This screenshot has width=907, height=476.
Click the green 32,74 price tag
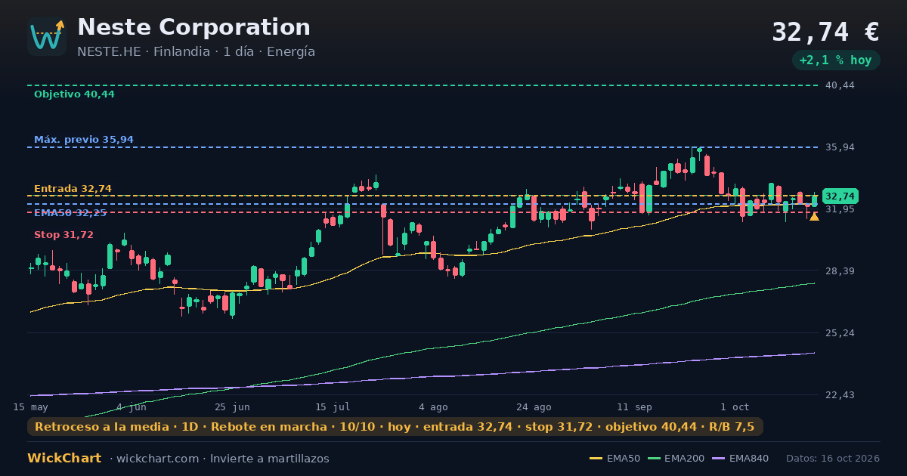(x=840, y=196)
